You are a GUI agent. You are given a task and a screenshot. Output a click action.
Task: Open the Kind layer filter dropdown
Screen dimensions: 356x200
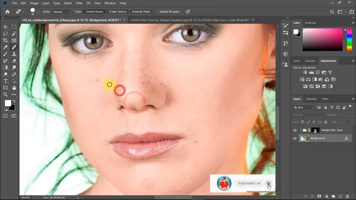click(x=304, y=107)
